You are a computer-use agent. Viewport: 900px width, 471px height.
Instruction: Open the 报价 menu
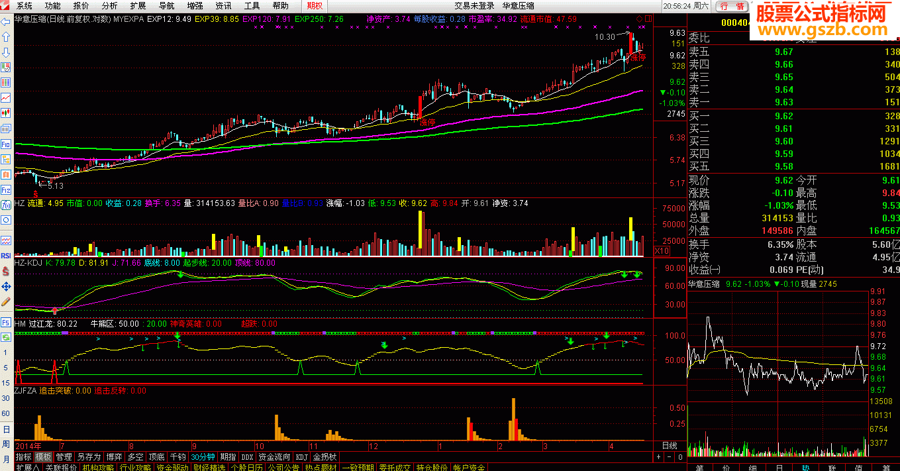(81, 5)
